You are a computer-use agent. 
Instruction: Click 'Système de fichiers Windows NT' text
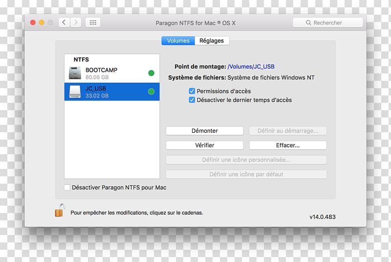pos(271,78)
